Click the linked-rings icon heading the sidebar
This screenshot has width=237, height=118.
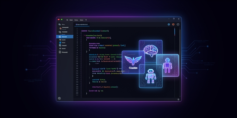60,24
